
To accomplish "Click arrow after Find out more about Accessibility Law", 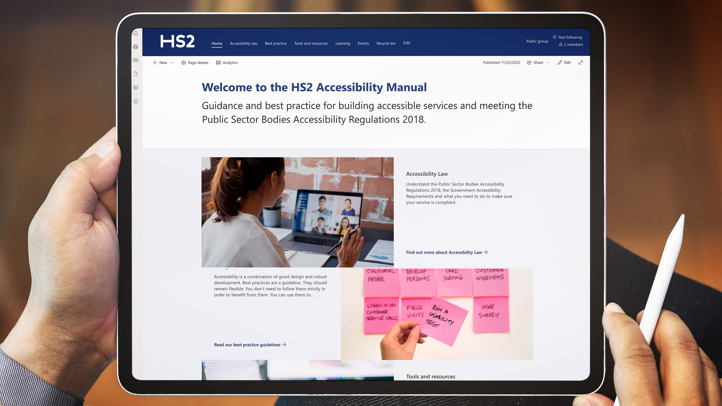I will point(485,252).
